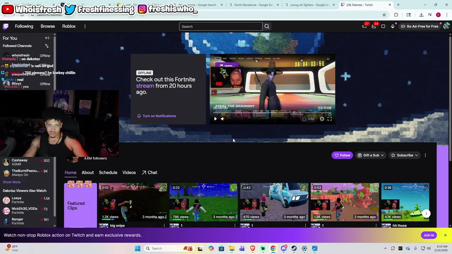Open Discord from the taskbar
This screenshot has width=452, height=254.
coord(284,248)
